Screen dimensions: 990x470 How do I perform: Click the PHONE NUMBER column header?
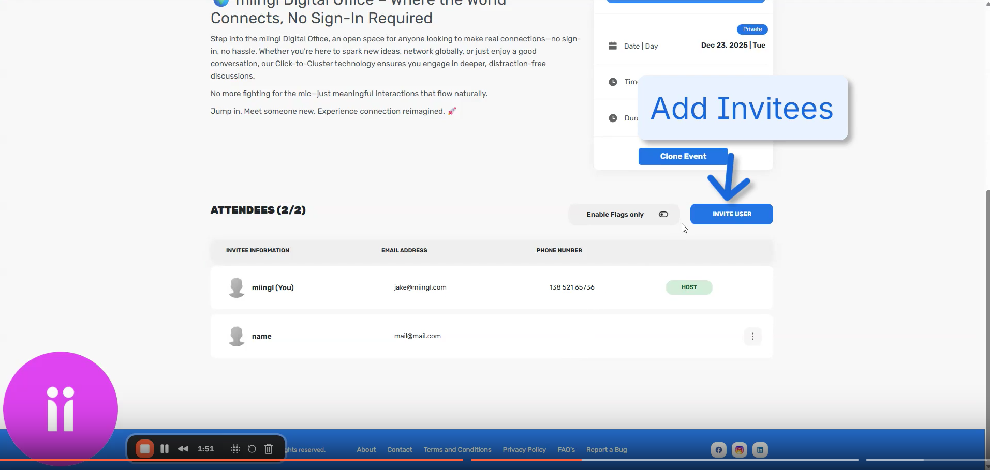click(559, 250)
